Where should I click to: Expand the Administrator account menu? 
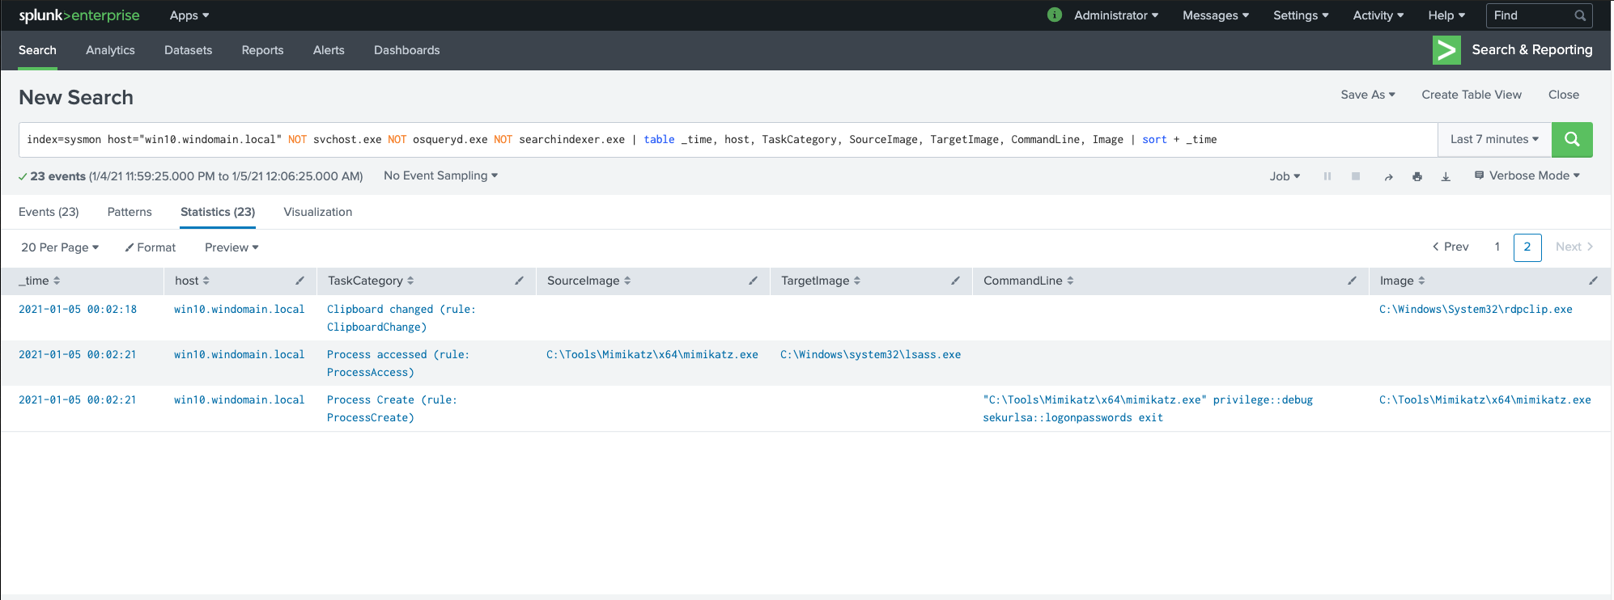pos(1116,15)
